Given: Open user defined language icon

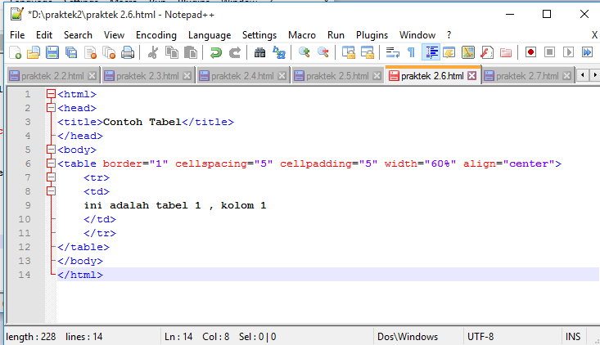Looking at the screenshot, I should tap(449, 52).
